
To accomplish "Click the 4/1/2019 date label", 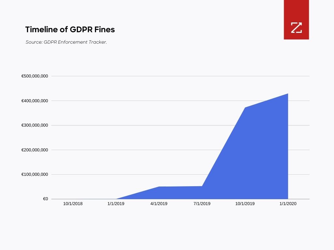I will coord(159,204).
